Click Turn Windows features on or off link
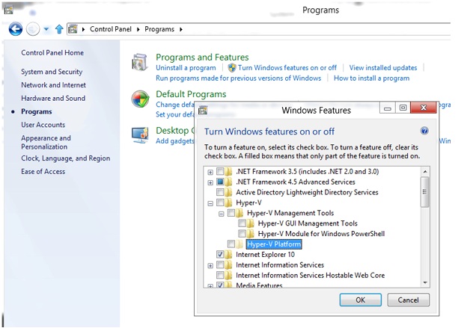This screenshot has height=328, width=461. 287,68
